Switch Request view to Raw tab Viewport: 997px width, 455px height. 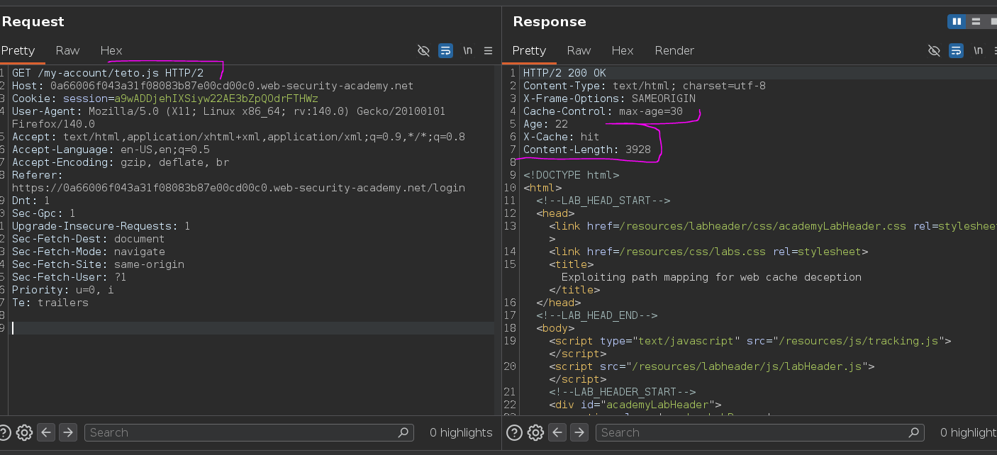[x=68, y=50]
